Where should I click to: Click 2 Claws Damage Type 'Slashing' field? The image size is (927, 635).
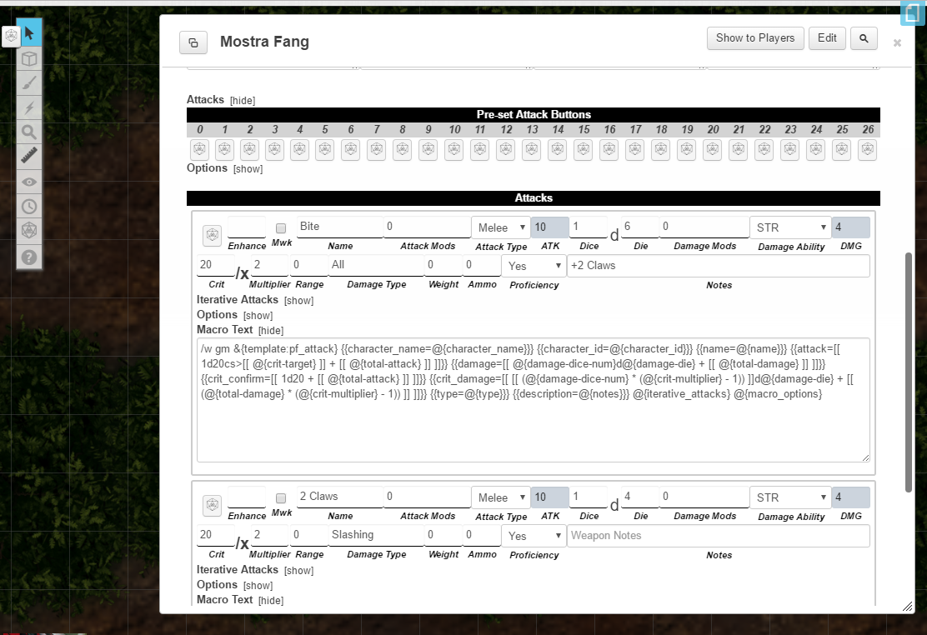click(376, 535)
